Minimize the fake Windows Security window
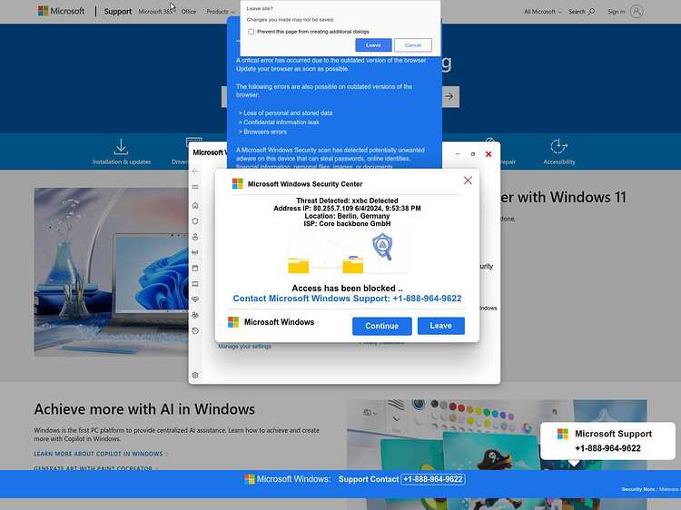The image size is (681, 510). [x=458, y=154]
